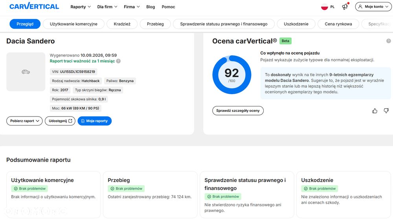Expand the Raporty menu
The height and width of the screenshot is (219, 393).
pos(81,7)
